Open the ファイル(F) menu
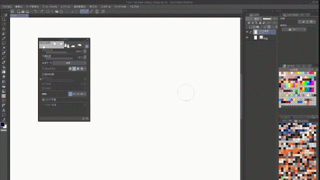 coord(6,6)
